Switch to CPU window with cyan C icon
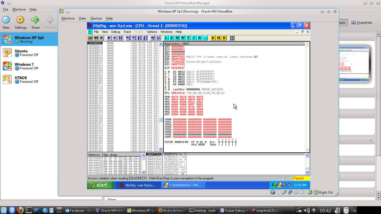Image resolution: width=381 pixels, height=214 pixels. [194, 38]
